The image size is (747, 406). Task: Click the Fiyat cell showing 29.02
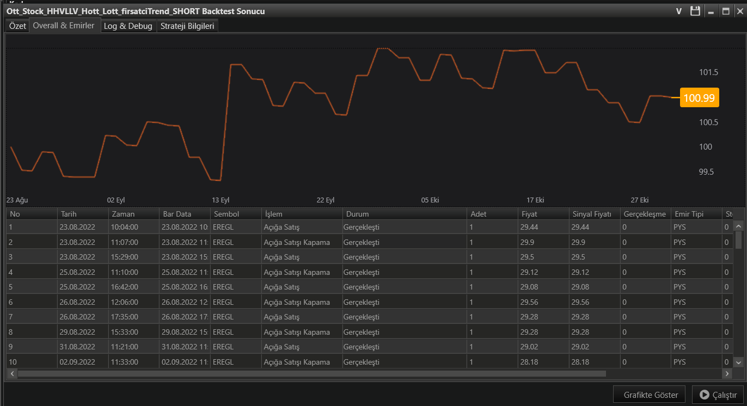(x=543, y=347)
